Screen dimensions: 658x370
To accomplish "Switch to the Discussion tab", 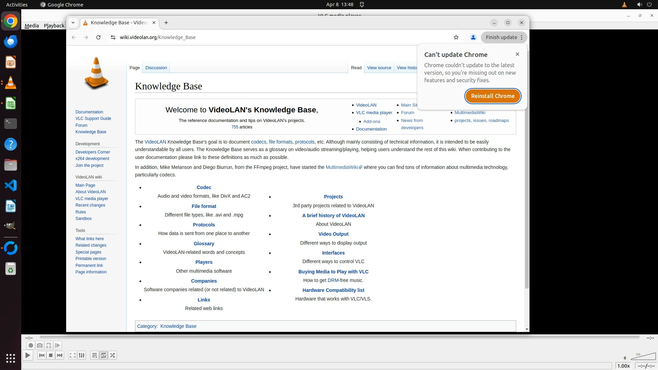I will point(156,67).
